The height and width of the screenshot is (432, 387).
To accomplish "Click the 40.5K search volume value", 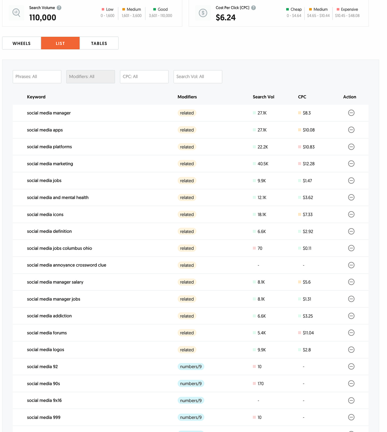I will (x=263, y=164).
